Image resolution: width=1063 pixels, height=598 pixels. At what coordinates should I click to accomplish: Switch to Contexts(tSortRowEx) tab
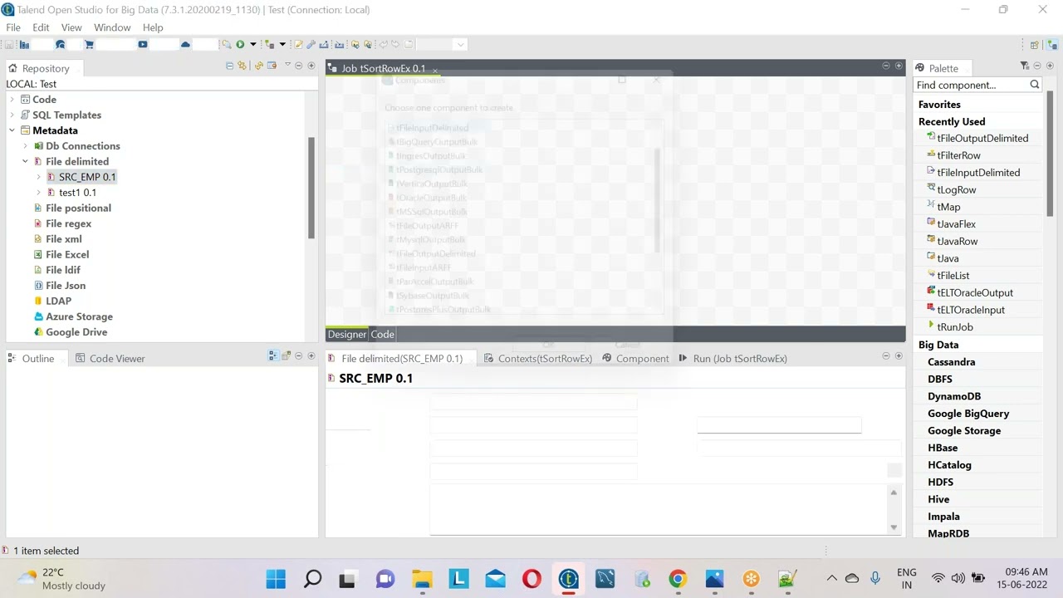(538, 359)
